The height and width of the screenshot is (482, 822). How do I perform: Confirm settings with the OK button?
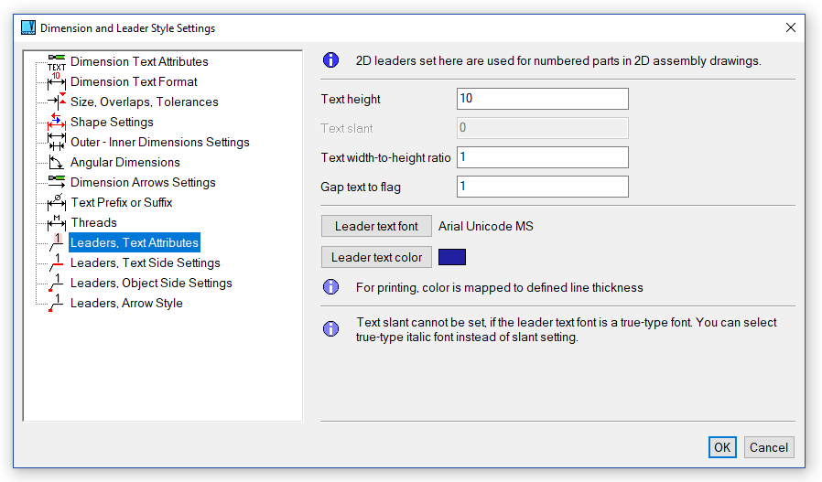722,447
